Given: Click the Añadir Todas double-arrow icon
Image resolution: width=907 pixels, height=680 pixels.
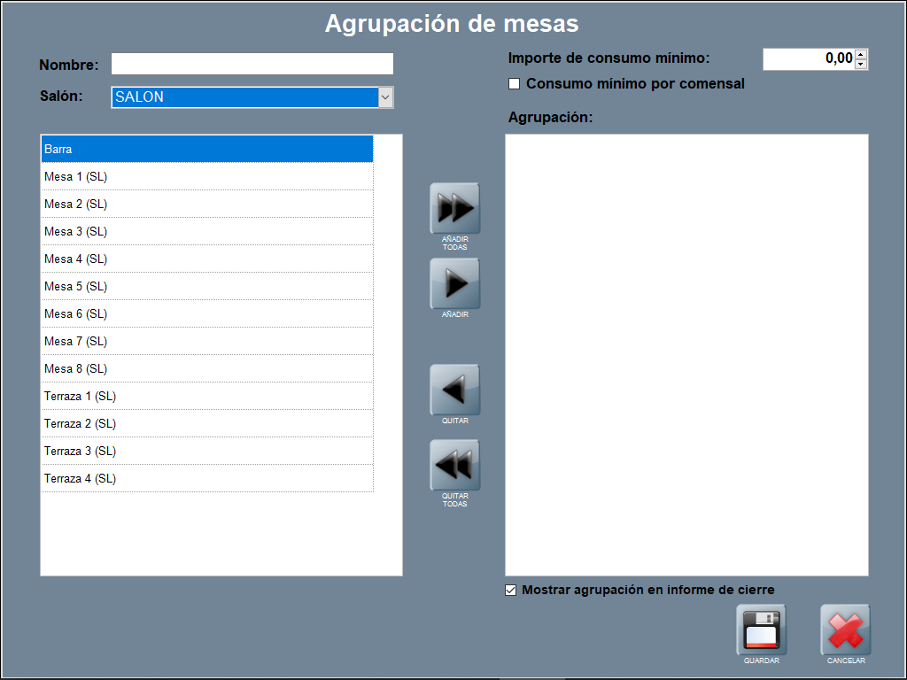Looking at the screenshot, I should 454,209.
